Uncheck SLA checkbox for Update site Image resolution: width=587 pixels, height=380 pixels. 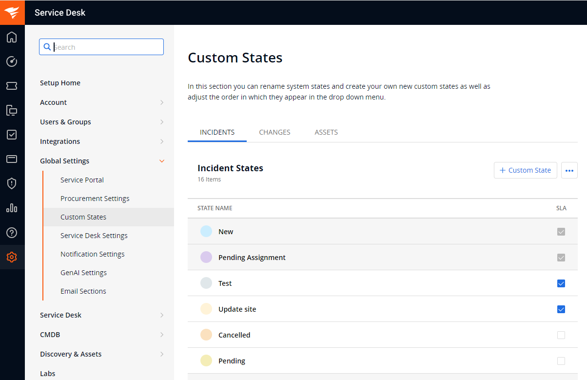[x=561, y=309]
